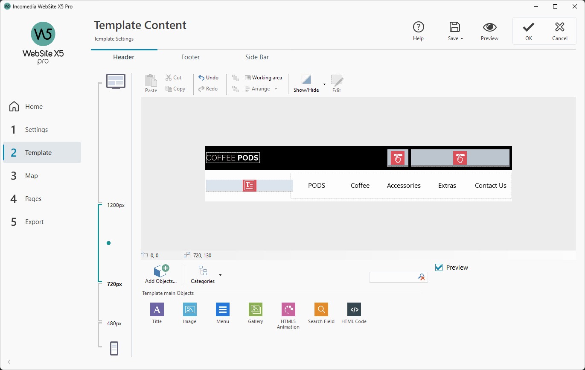
Task: Click the OK button
Action: point(528,30)
